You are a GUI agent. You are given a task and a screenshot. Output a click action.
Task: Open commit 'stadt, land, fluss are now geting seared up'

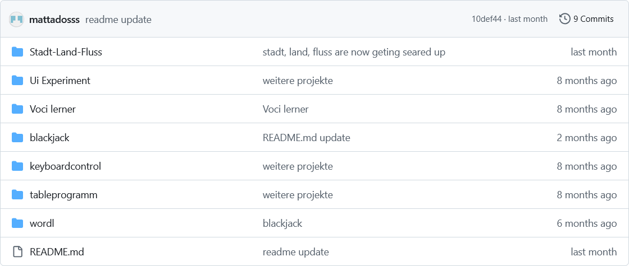(354, 52)
